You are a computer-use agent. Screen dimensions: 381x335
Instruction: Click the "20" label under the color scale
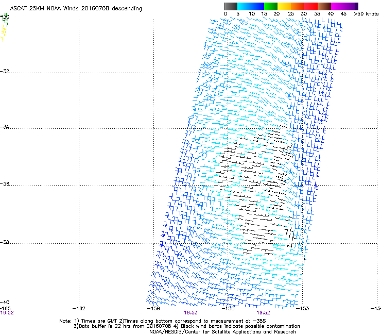pyautogui.click(x=276, y=14)
